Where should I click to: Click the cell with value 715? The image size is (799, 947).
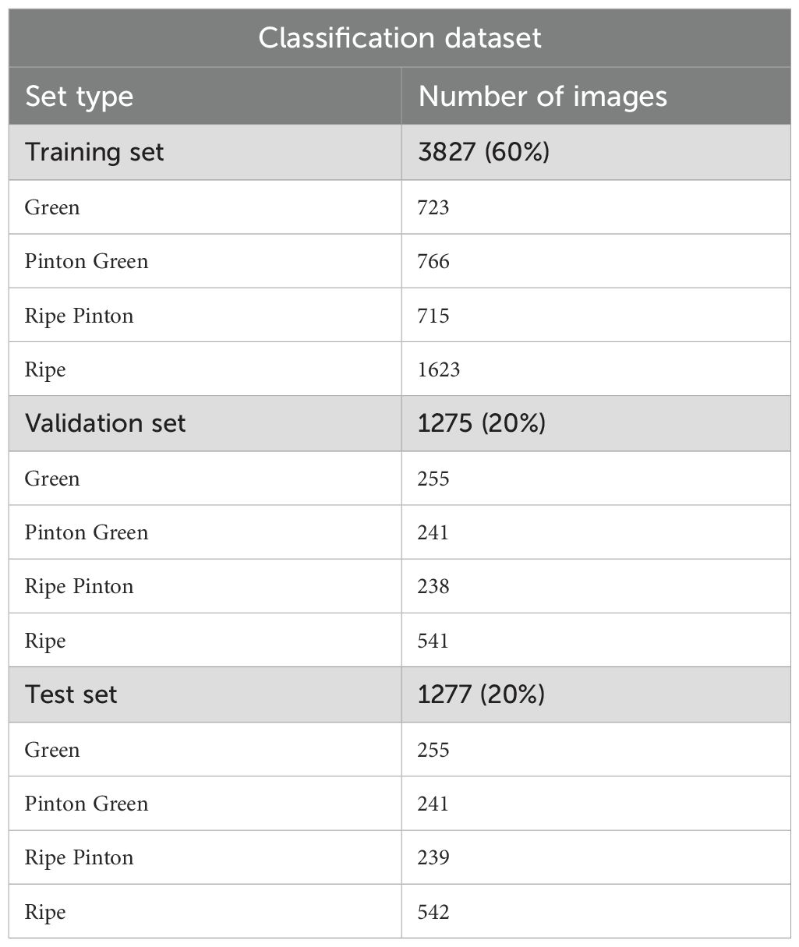point(433,316)
